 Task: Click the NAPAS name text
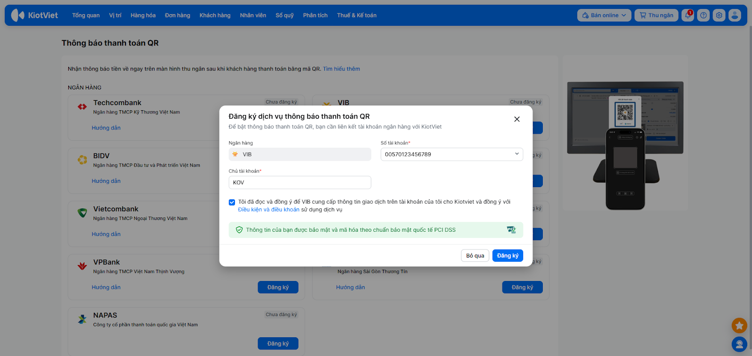(105, 315)
